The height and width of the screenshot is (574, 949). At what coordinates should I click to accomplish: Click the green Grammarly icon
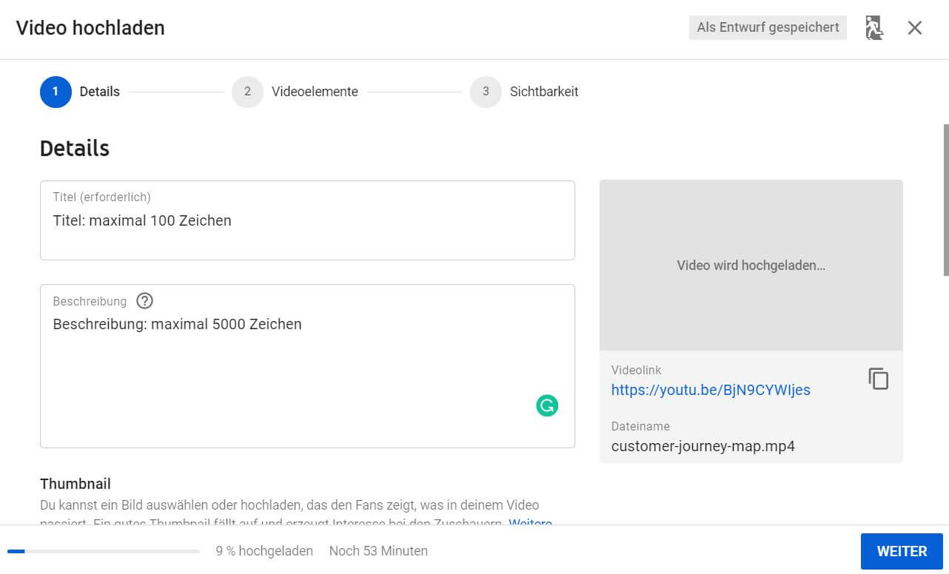point(547,405)
